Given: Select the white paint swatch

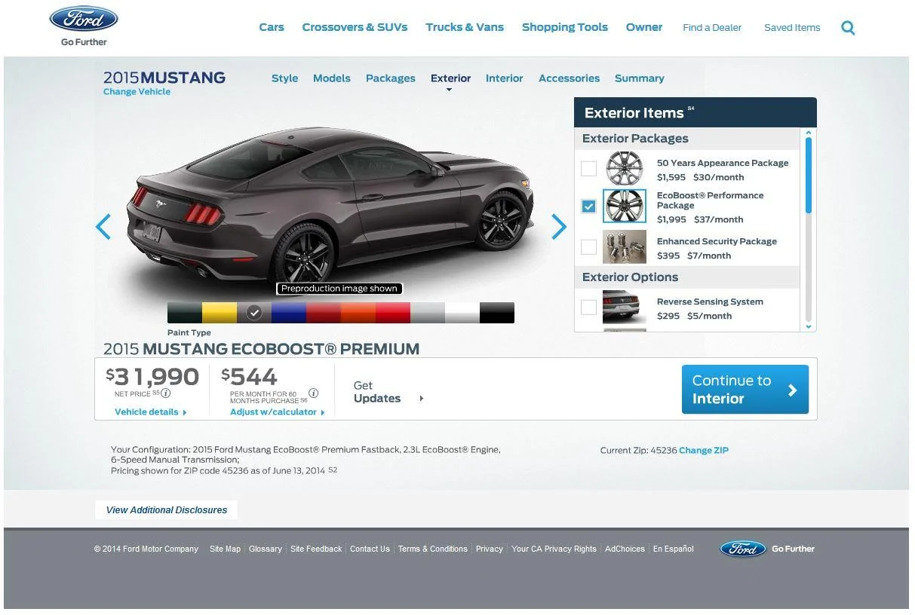Looking at the screenshot, I should [x=462, y=313].
